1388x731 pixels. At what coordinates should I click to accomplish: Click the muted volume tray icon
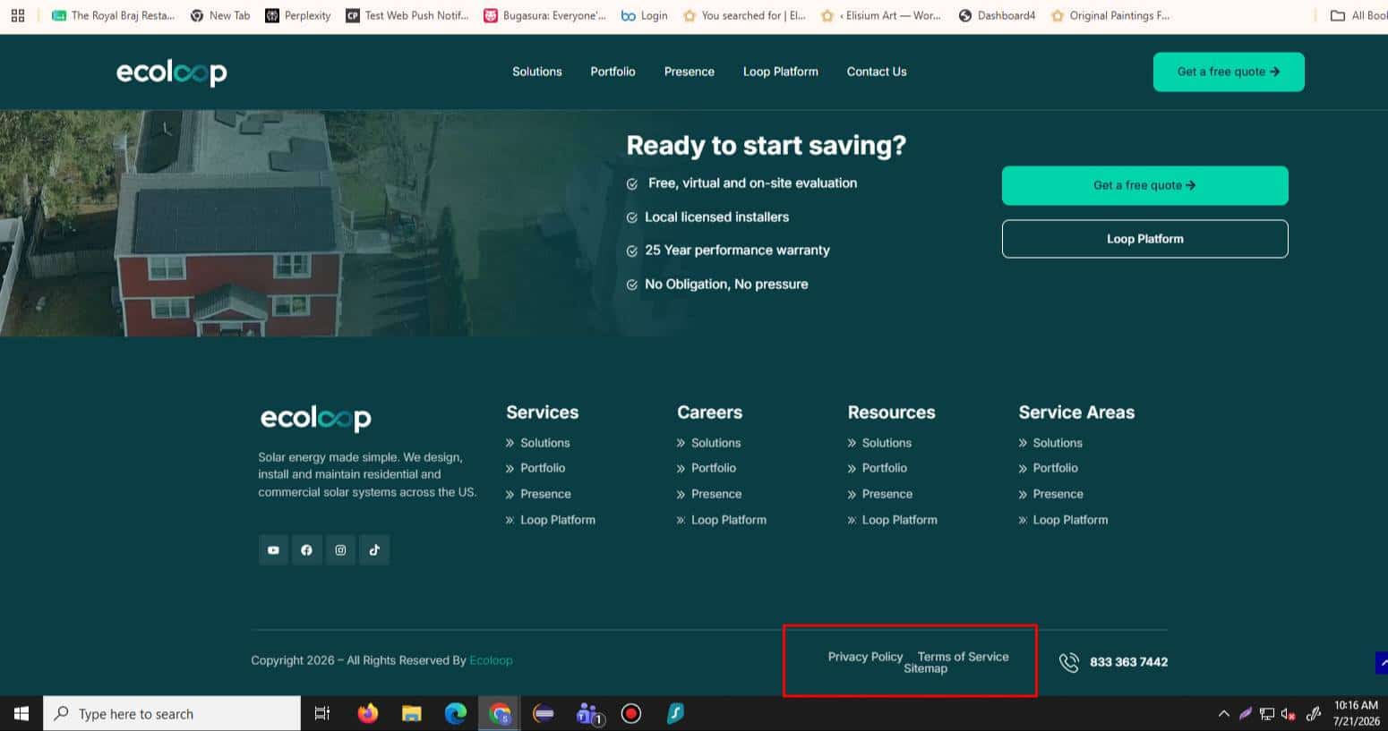[1289, 714]
